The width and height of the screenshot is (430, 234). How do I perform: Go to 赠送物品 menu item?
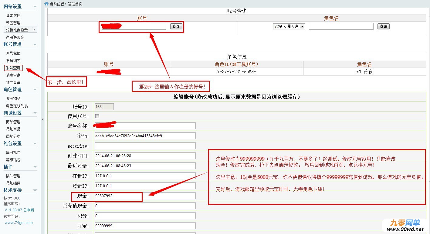13,99
